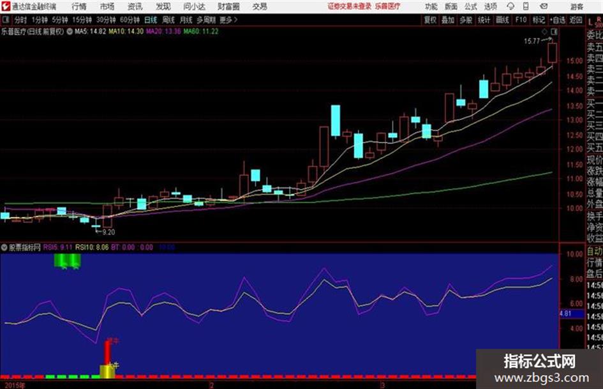Click the 标记 mark toolbar button
This screenshot has width=603, height=389.
(x=539, y=20)
